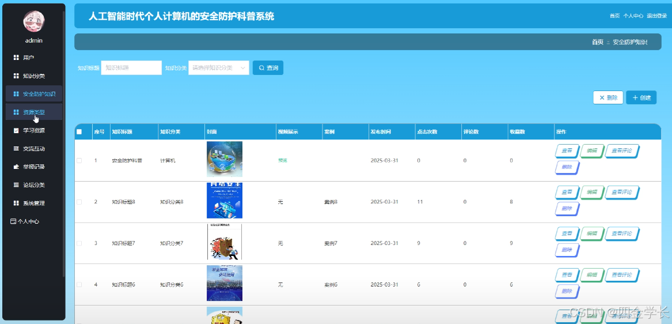
Task: Click 删除 for row 知识标题7
Action: click(x=567, y=250)
